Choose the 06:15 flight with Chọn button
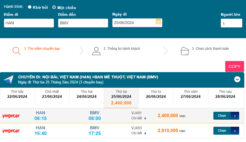This screenshot has width=246, height=142. coord(226,116)
